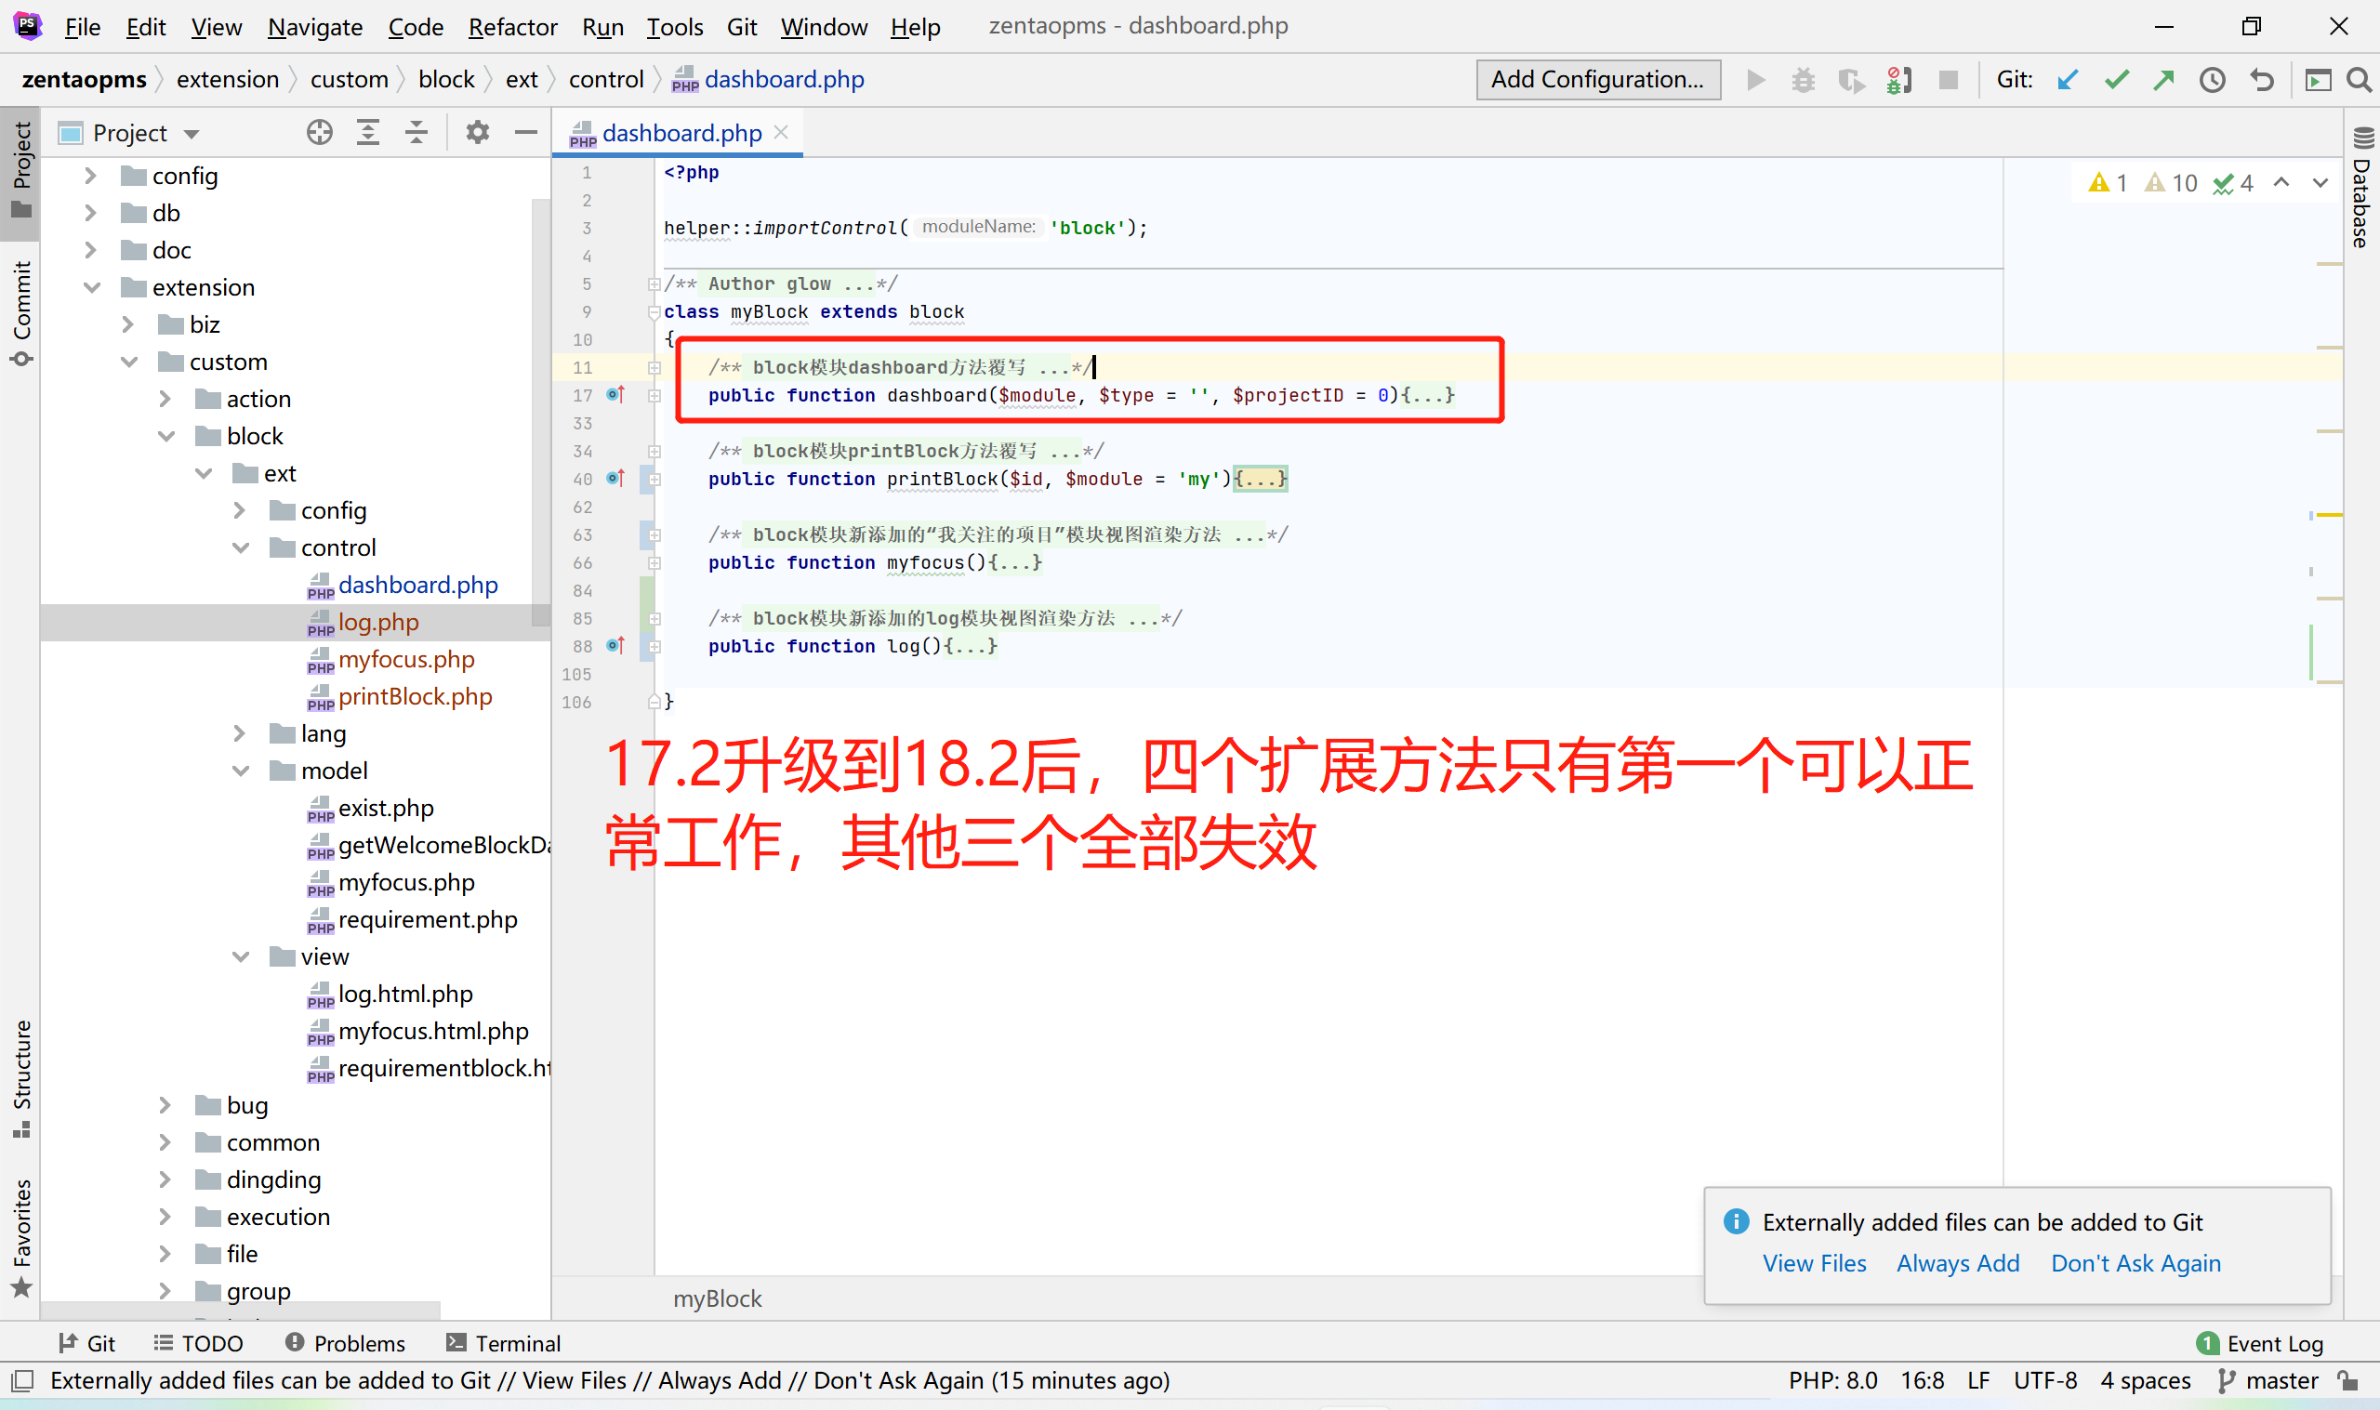Viewport: 2380px width, 1410px height.
Task: Click Always Add link in notification
Action: tap(1957, 1263)
